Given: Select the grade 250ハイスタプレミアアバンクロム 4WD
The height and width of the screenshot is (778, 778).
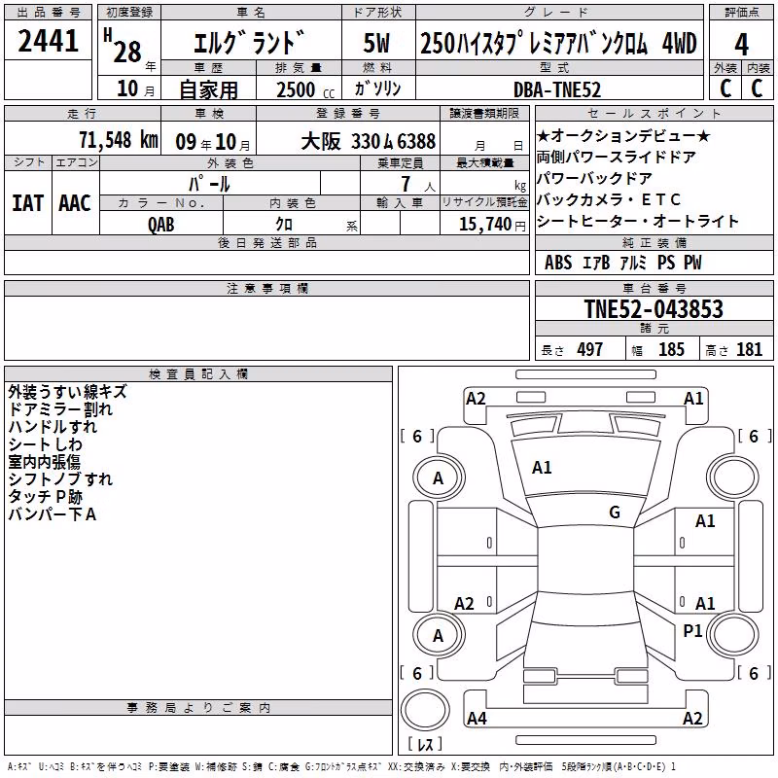Looking at the screenshot, I should point(558,43).
